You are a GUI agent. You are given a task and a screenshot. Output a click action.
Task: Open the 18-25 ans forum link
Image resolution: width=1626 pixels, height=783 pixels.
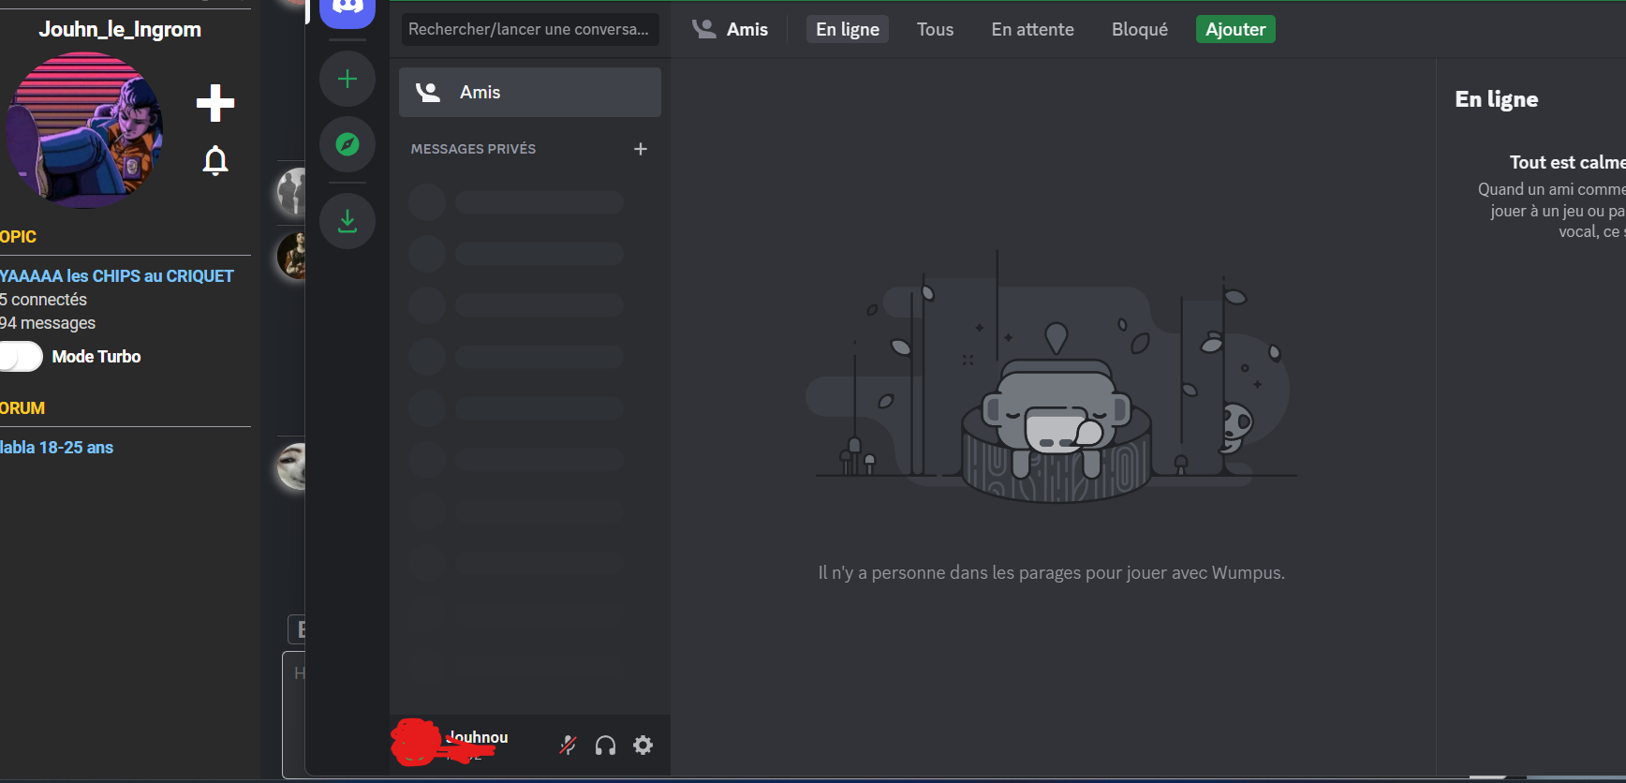click(57, 448)
